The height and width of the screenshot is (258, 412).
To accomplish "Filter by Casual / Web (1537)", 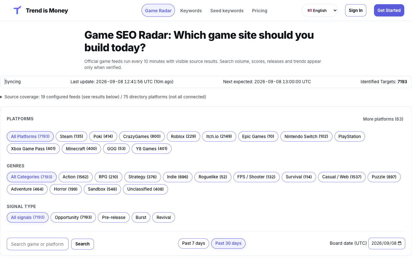I will 342,177.
